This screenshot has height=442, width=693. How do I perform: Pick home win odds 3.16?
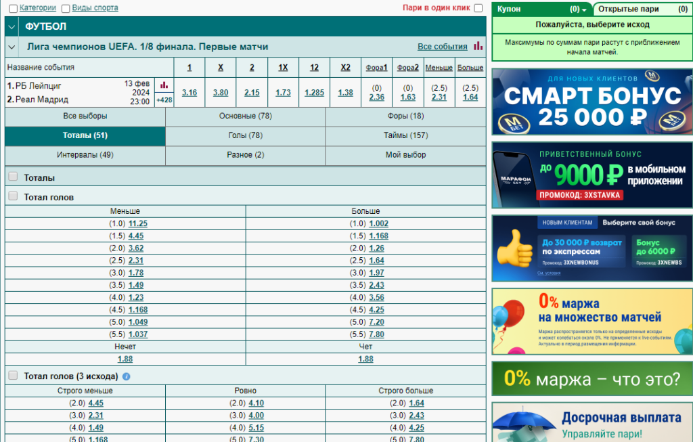pyautogui.click(x=189, y=93)
